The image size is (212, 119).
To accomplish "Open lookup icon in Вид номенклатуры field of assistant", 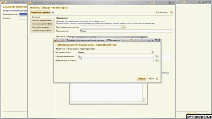I will [152, 52].
